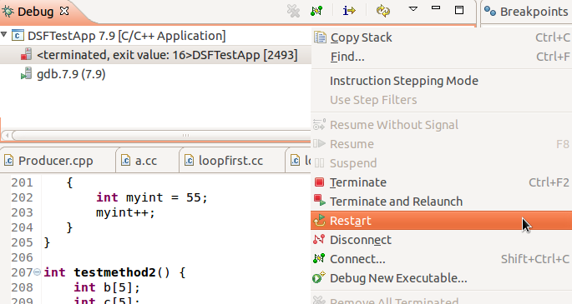Click the DSFTestApp launch C icon
The height and width of the screenshot is (304, 572).
pyautogui.click(x=18, y=36)
